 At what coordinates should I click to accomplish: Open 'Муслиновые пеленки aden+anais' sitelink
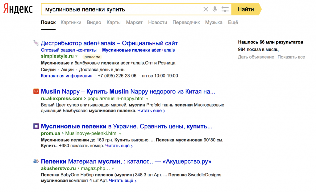139,50
